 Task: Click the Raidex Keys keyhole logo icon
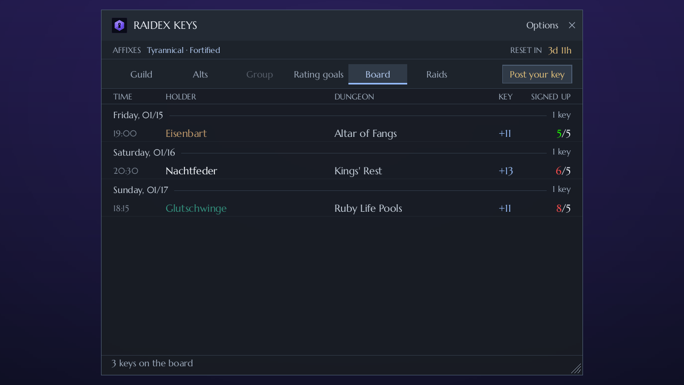click(x=119, y=25)
